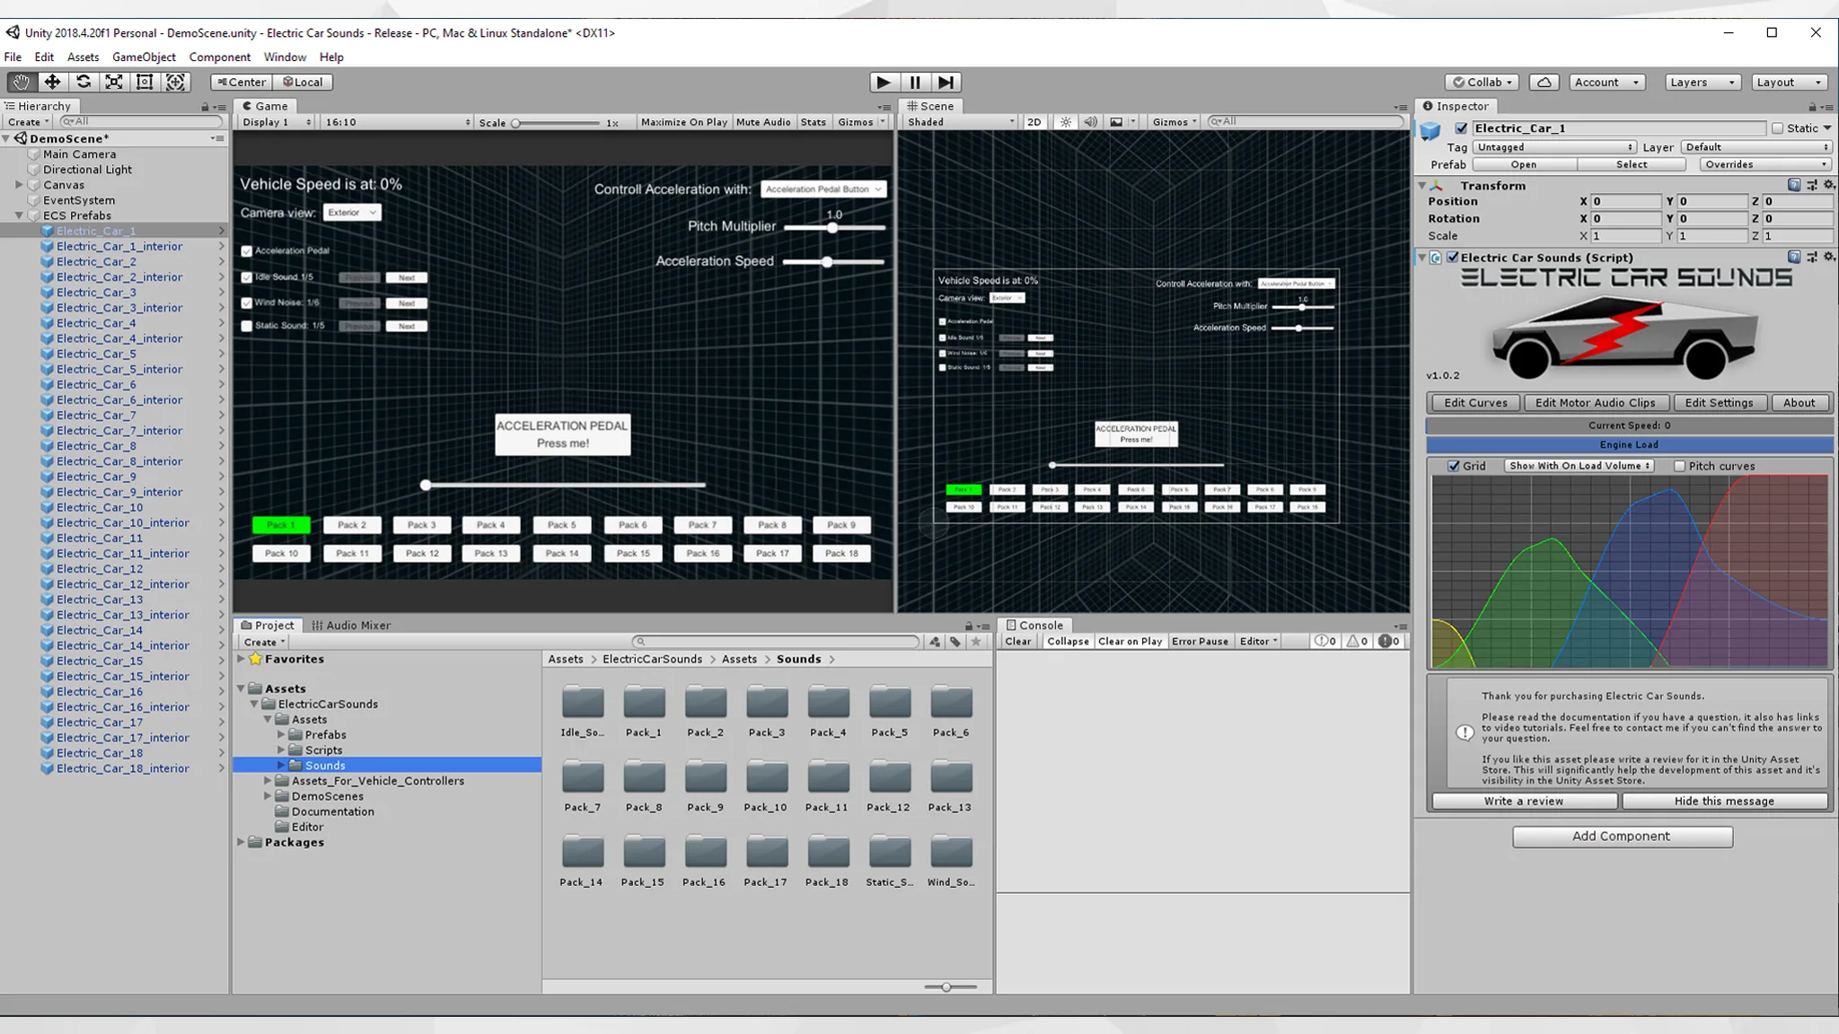Select the Rotate tool icon
This screenshot has width=1839, height=1034.
coord(84,82)
